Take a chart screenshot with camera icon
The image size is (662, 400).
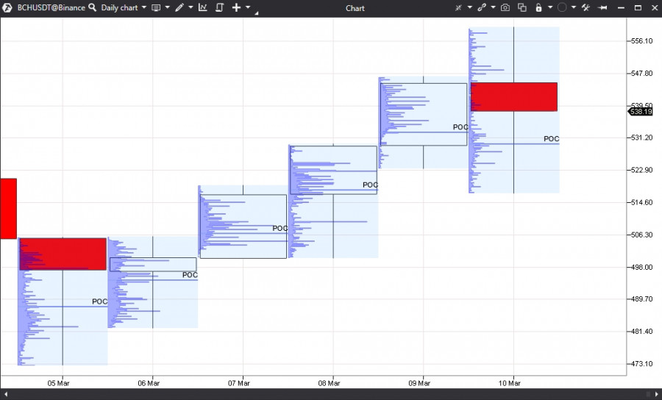click(505, 7)
